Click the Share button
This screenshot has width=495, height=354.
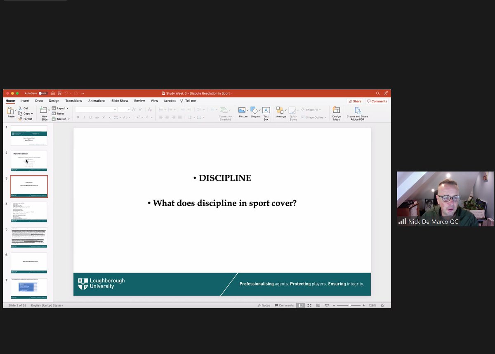(355, 101)
